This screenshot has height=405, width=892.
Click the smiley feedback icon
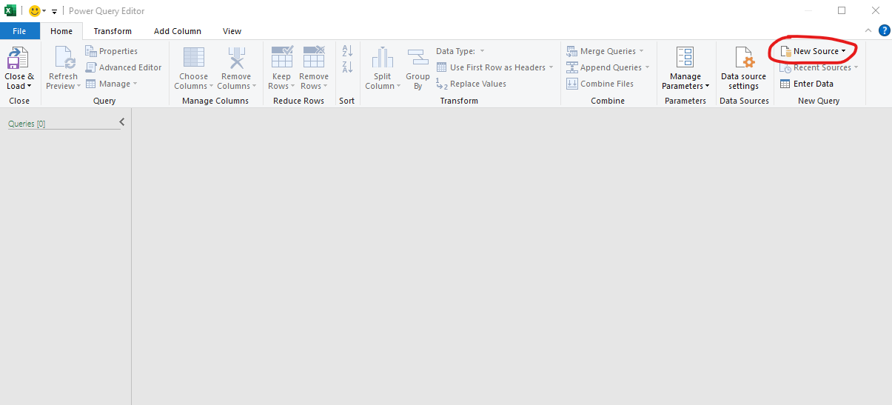(x=34, y=11)
